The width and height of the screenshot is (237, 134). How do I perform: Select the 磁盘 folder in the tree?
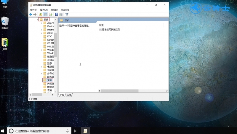(x=49, y=57)
